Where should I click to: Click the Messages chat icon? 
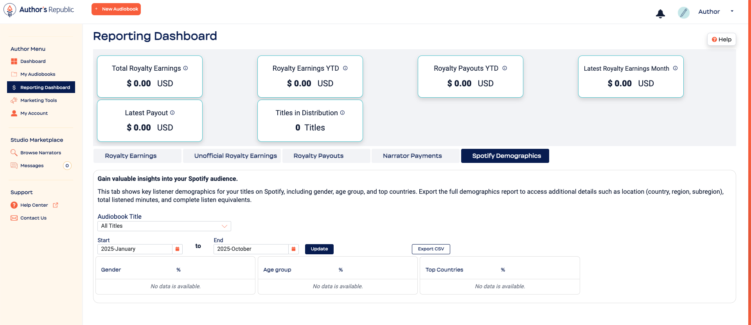(x=14, y=166)
